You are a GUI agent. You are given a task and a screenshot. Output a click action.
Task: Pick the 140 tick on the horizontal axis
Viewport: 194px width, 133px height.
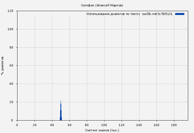tap(139, 125)
